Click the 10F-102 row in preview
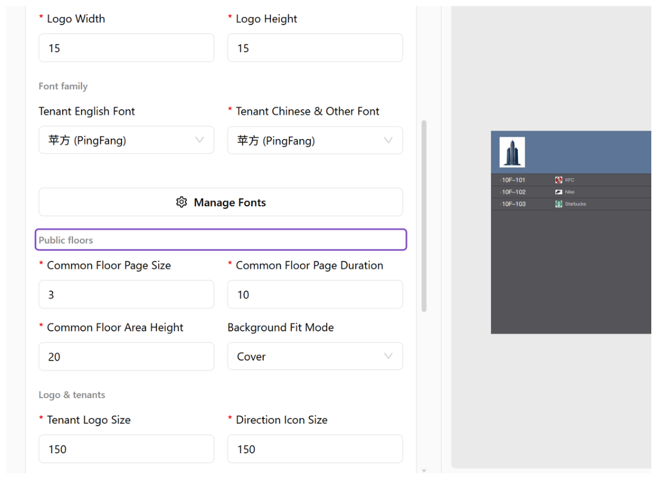This screenshot has height=479, width=657. point(571,192)
